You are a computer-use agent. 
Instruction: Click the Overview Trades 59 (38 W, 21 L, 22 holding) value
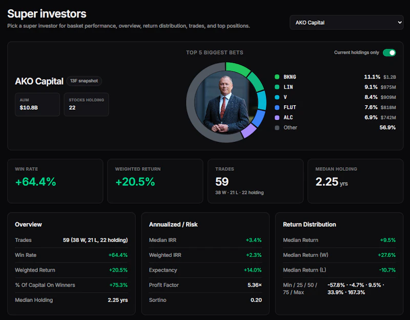(95, 240)
